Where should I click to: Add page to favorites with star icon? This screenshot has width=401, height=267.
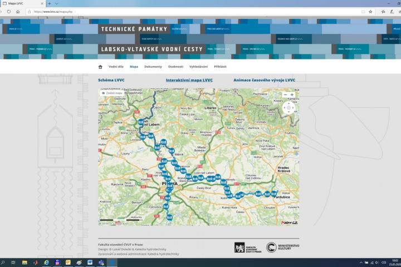pyautogui.click(x=370, y=11)
